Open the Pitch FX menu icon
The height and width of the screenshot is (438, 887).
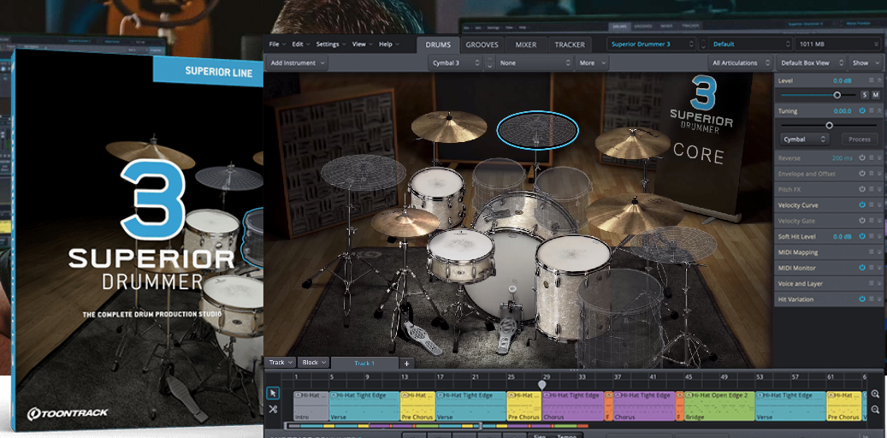[x=871, y=189]
